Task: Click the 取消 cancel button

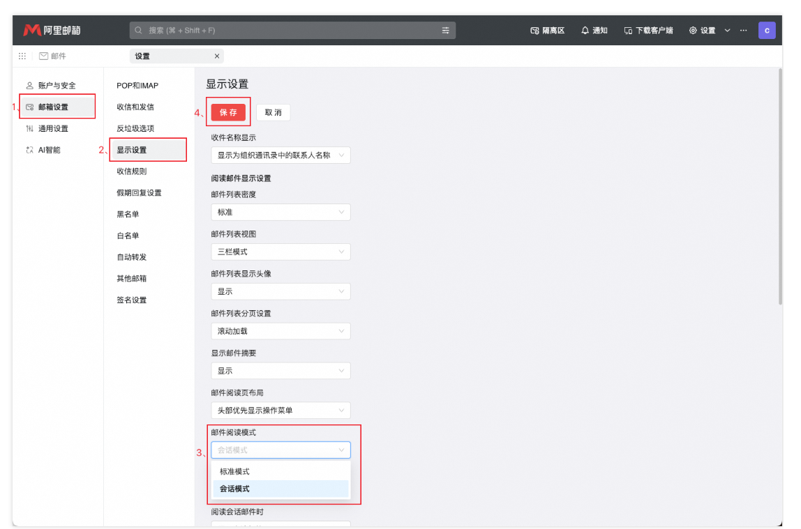Action: (x=273, y=112)
